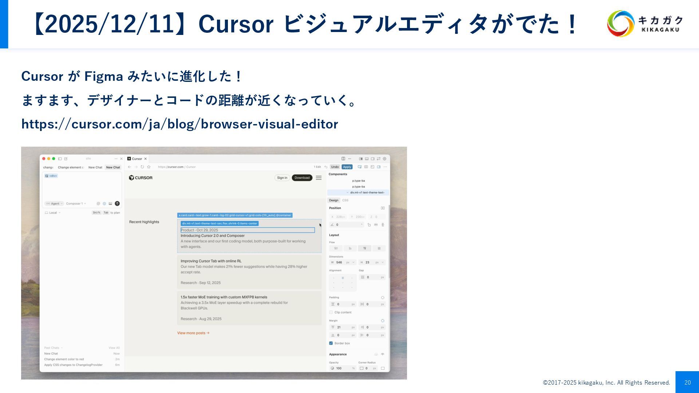Open the hamburger menu on Cursor site
This screenshot has width=699, height=393.
coord(319,178)
